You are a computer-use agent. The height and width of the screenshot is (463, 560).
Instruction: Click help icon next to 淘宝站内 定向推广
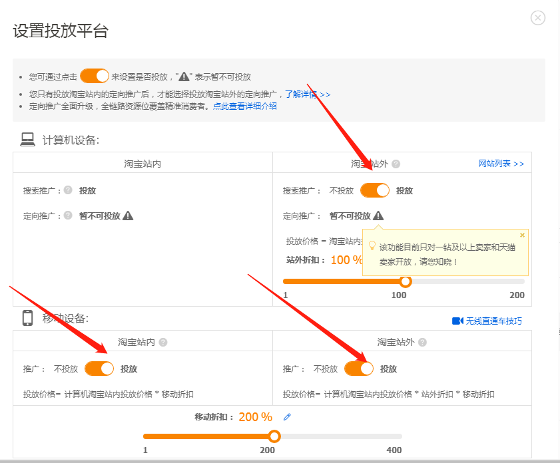67,216
